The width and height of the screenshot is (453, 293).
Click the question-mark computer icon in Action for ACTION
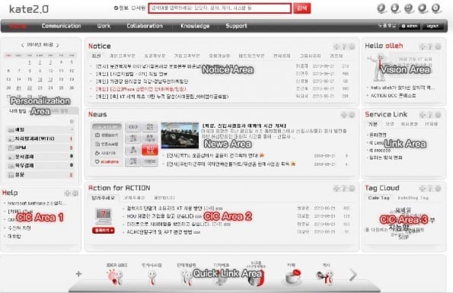point(104,216)
